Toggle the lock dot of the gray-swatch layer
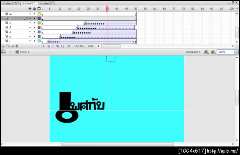The height and width of the screenshot is (155, 240). (x=34, y=36)
